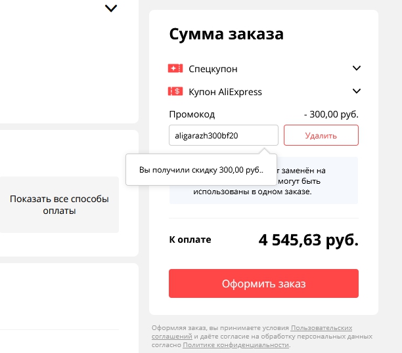Click the Купон AliExpress dollar coupon icon
The image size is (402, 353).
pos(175,91)
